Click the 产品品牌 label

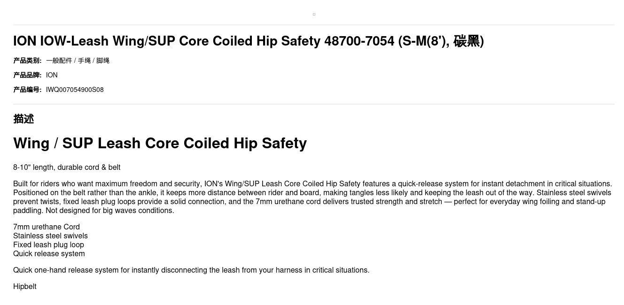pyautogui.click(x=27, y=75)
